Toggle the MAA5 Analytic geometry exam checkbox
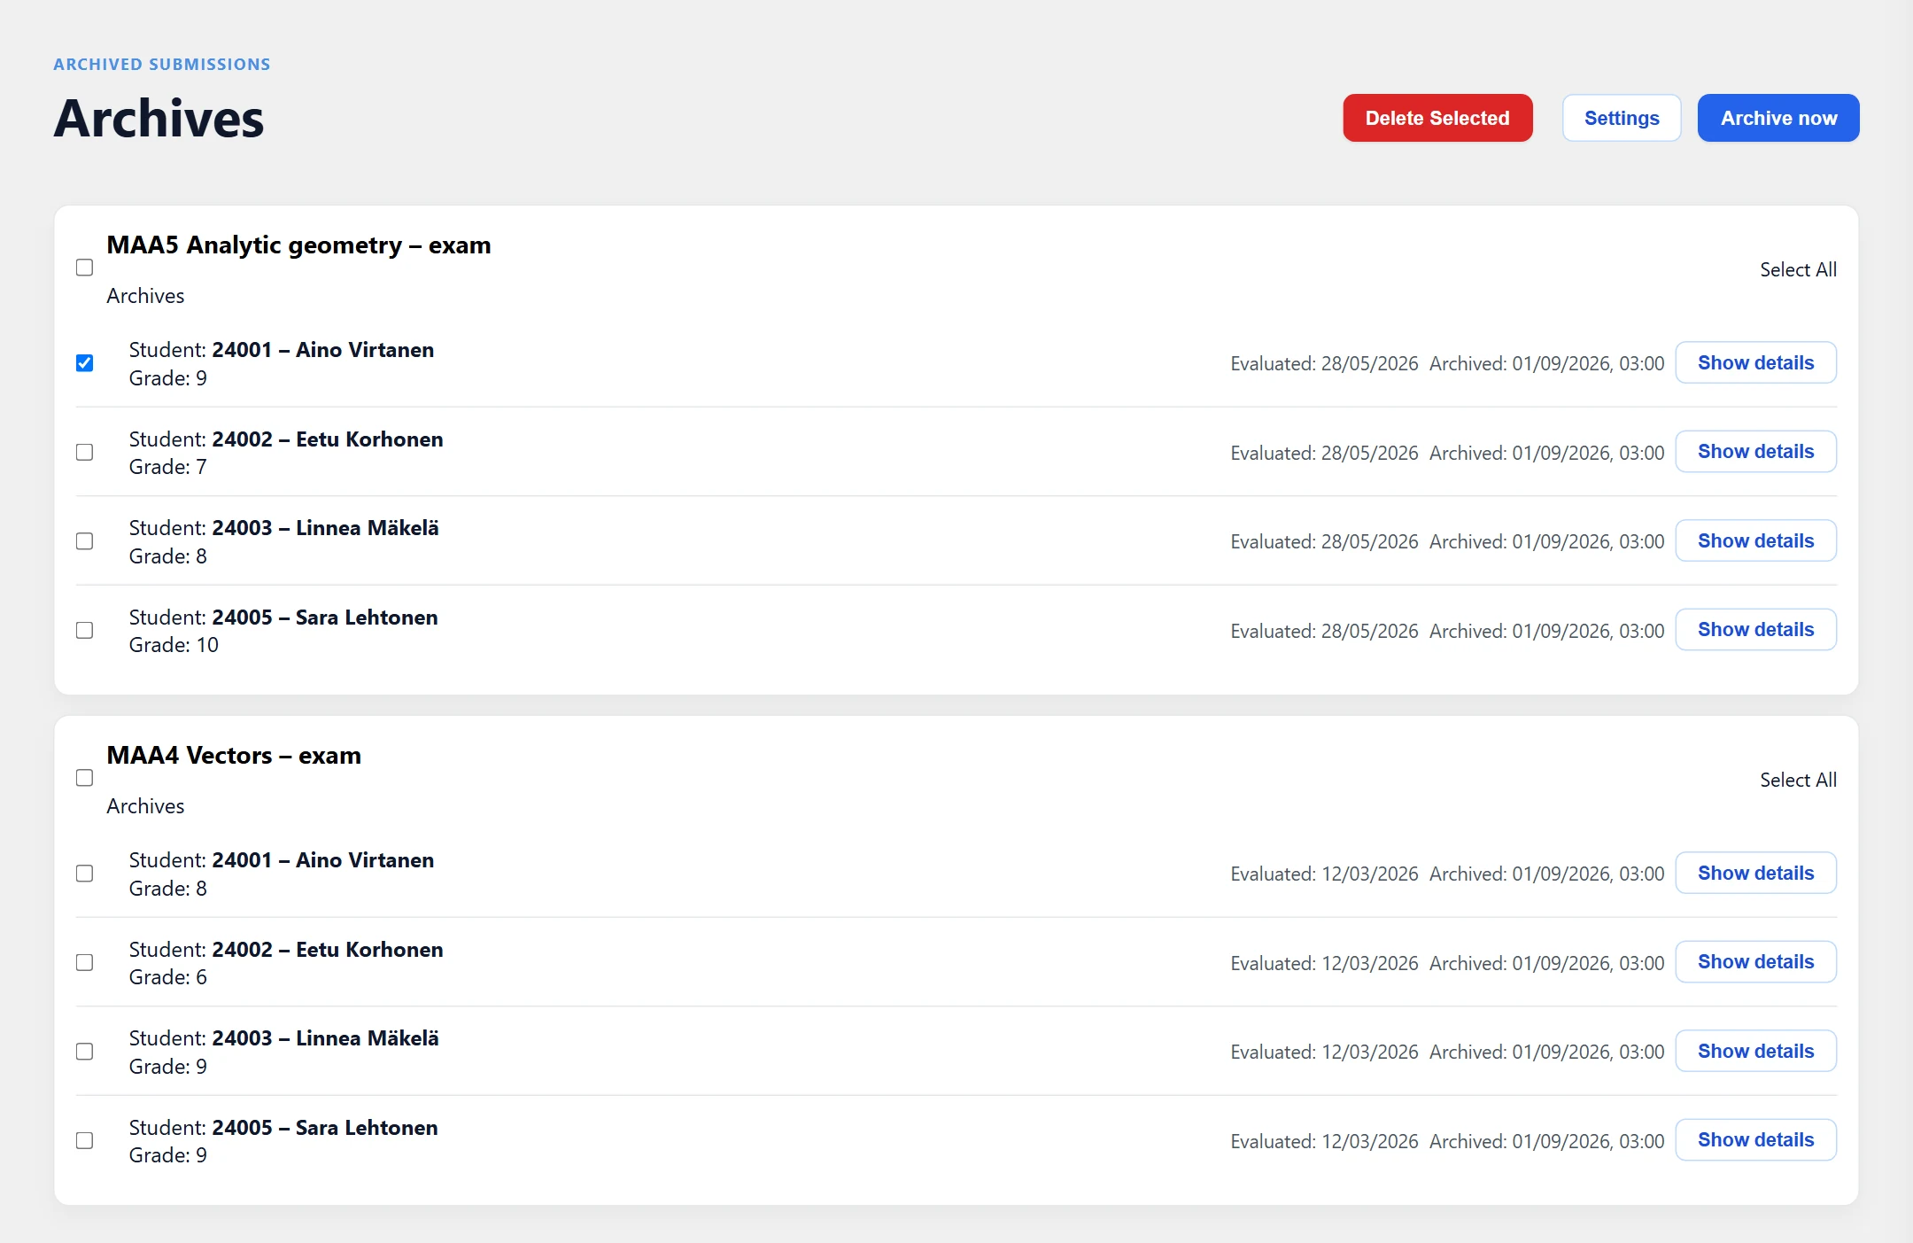The height and width of the screenshot is (1243, 1913). (85, 268)
